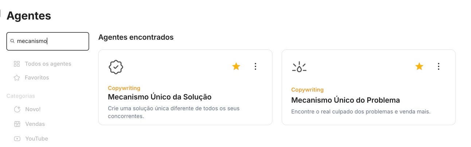Click the search magnifier icon

coord(12,41)
